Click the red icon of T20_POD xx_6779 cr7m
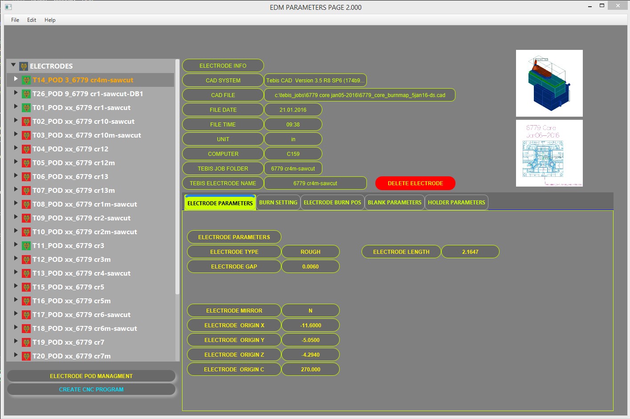This screenshot has width=630, height=419. (x=26, y=356)
